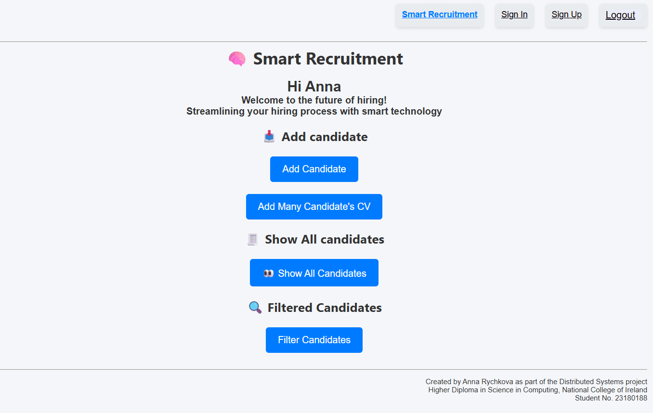Click the Show All candidates section heading
This screenshot has height=413, width=653.
[x=324, y=239]
